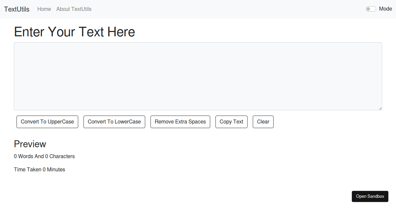Viewport: 396px width, 208px height.
Task: Click the bottom edge of the textarea
Action: [198, 109]
